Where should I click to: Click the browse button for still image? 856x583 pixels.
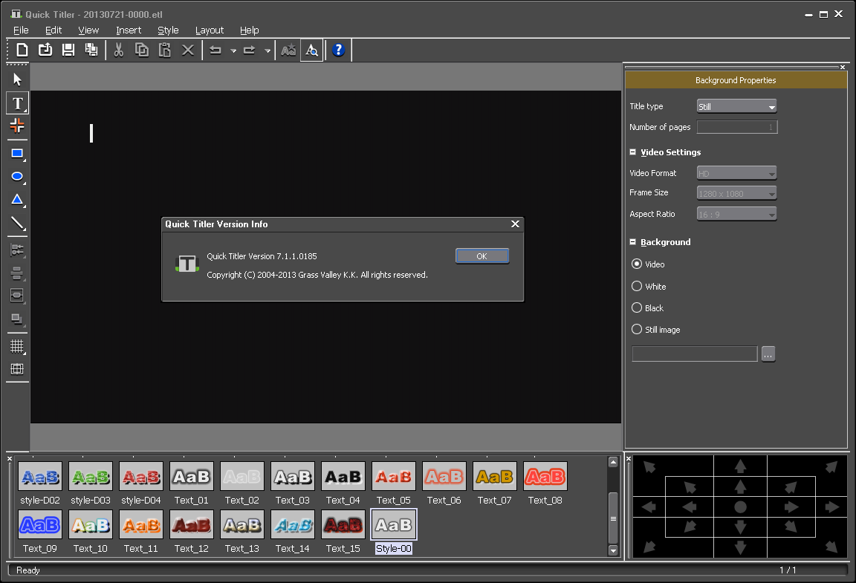coord(768,354)
